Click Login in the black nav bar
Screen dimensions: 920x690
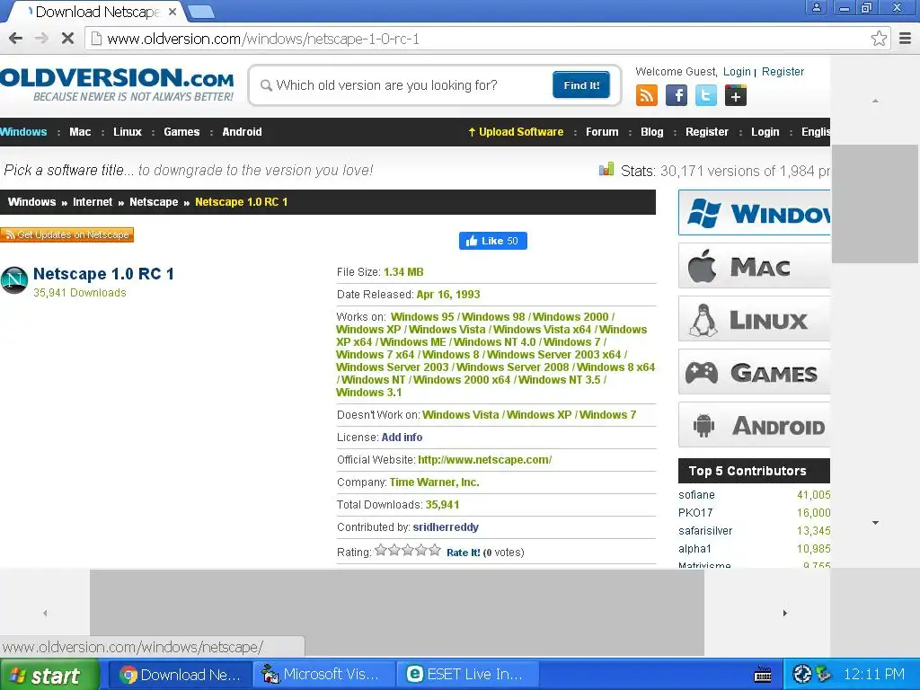[x=765, y=132]
